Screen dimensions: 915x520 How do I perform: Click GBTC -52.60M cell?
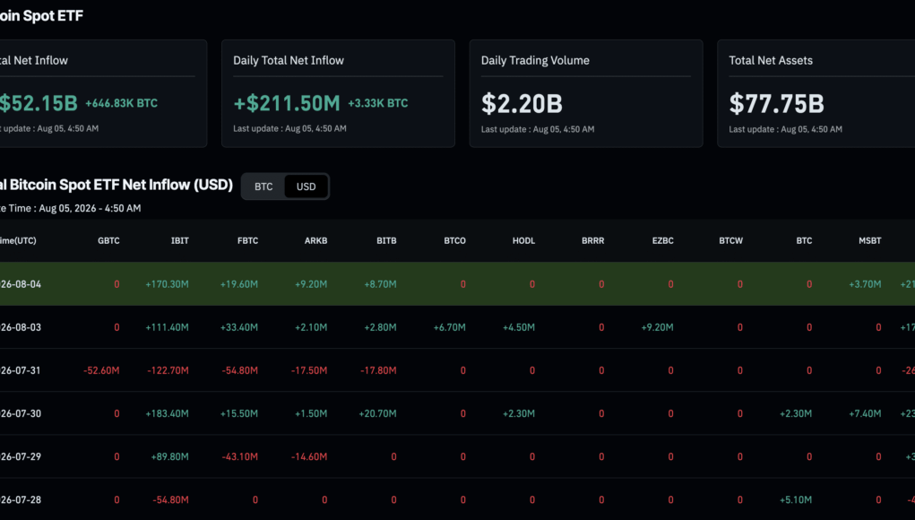[101, 370]
